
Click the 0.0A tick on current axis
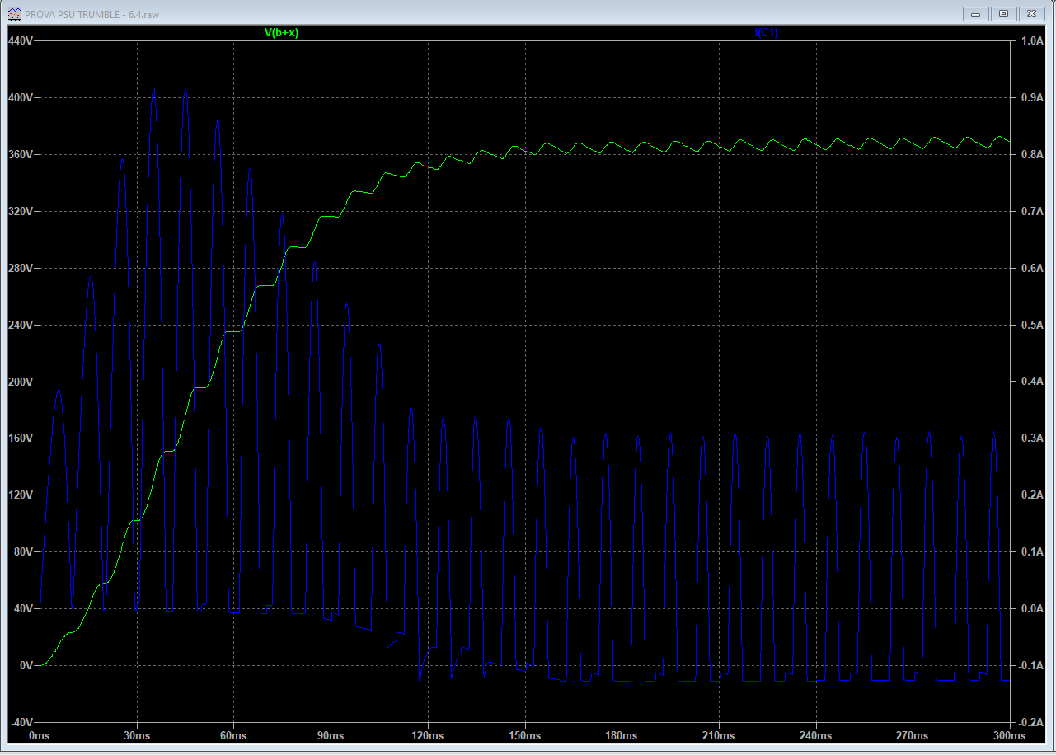click(1032, 608)
